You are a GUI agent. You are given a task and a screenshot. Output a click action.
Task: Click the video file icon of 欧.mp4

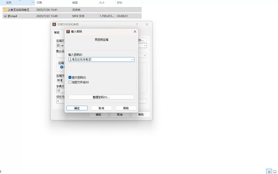point(5,16)
